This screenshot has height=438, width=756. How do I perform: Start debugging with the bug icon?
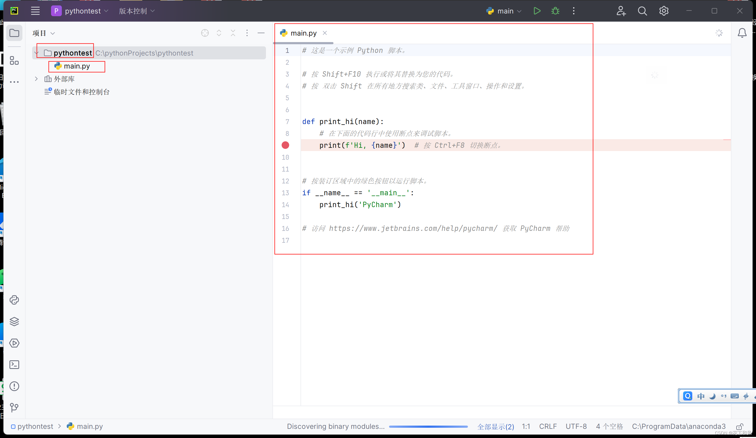pyautogui.click(x=555, y=11)
